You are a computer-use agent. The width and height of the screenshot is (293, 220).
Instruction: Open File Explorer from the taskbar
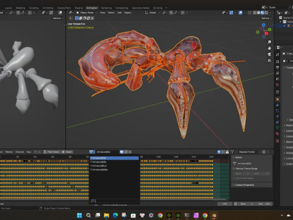[106, 215]
